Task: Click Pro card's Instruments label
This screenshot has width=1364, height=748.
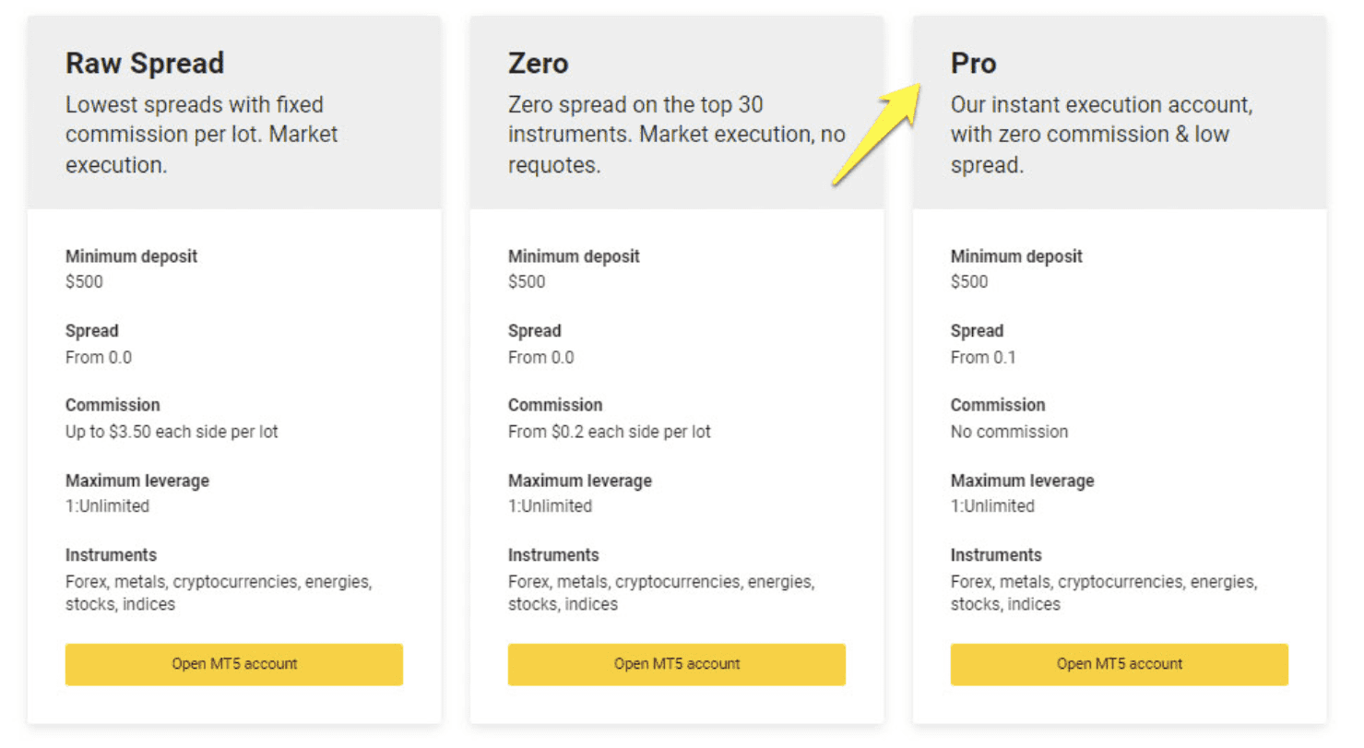Action: click(996, 555)
